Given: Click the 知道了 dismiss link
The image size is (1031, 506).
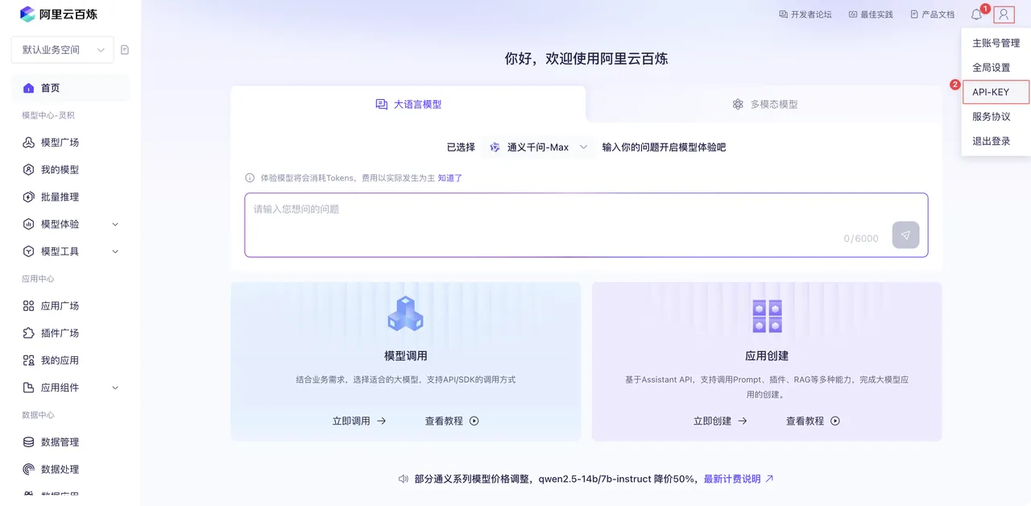Looking at the screenshot, I should [450, 178].
